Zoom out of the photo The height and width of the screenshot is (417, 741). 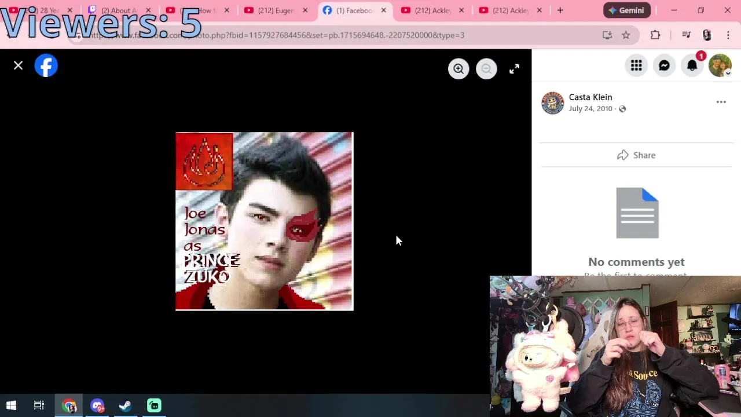click(x=486, y=69)
